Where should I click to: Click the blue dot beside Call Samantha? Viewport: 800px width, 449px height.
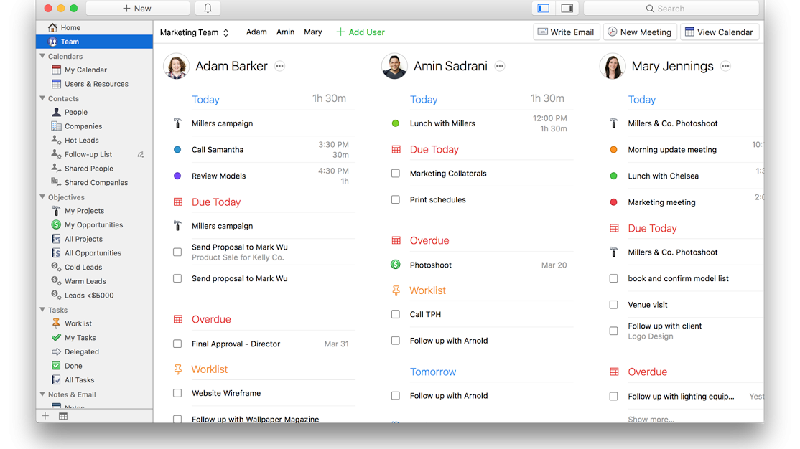click(x=177, y=150)
